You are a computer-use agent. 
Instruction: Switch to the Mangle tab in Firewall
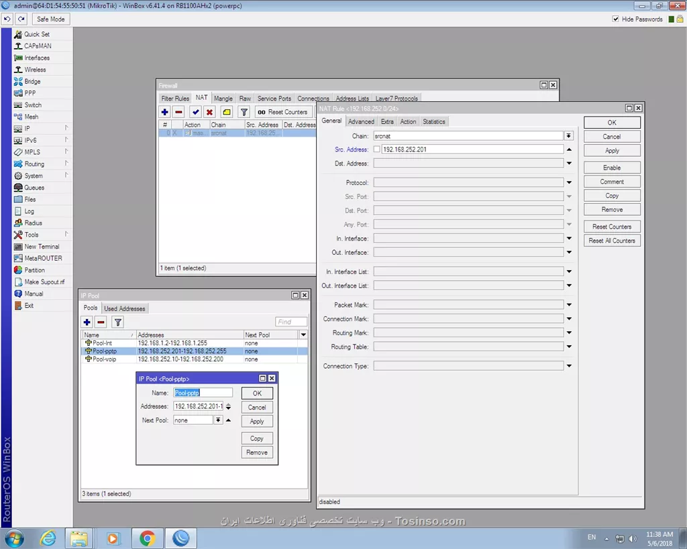coord(223,99)
